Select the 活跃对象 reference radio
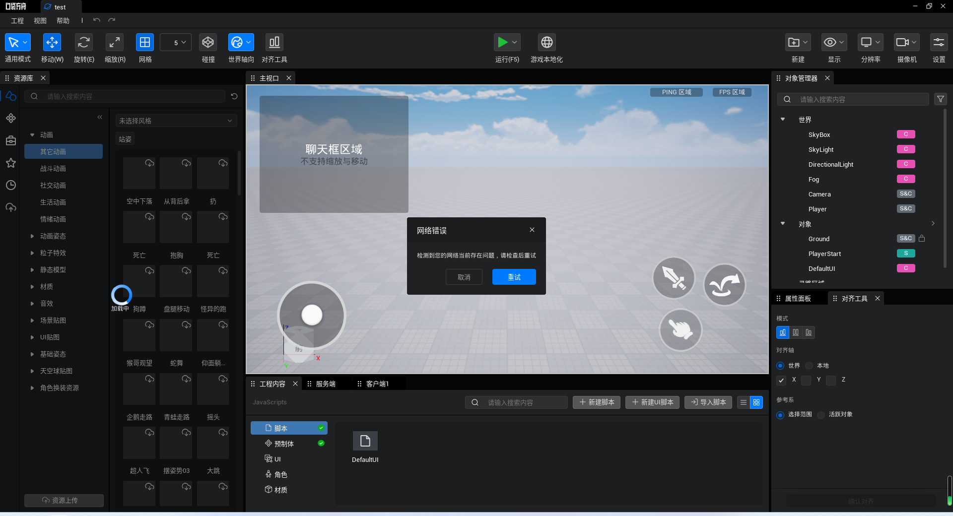 click(x=821, y=415)
